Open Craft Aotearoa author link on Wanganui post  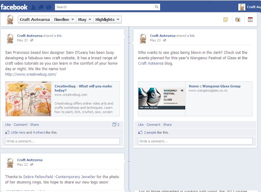163,36
